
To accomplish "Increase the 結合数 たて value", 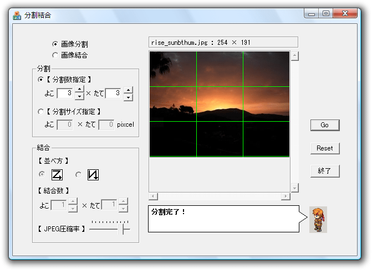I will click(124, 201).
